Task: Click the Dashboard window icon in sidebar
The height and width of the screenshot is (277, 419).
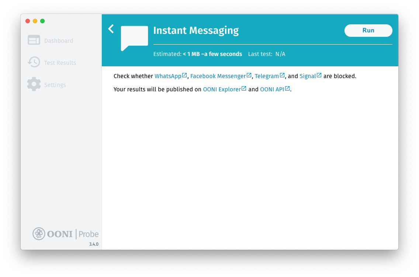Action: click(x=34, y=40)
